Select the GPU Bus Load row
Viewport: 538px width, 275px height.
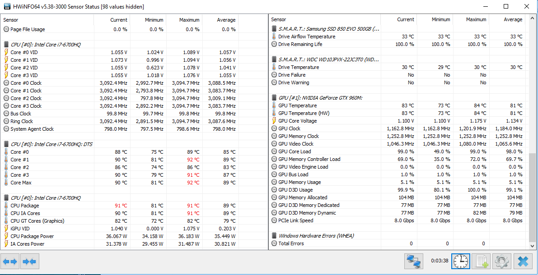point(399,174)
